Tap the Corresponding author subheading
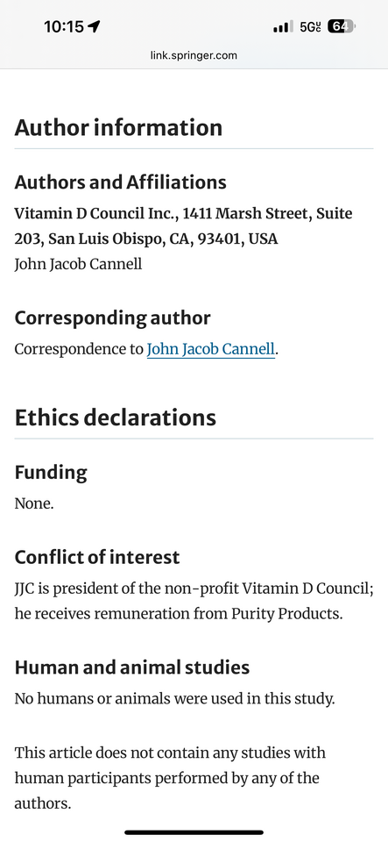 [112, 318]
